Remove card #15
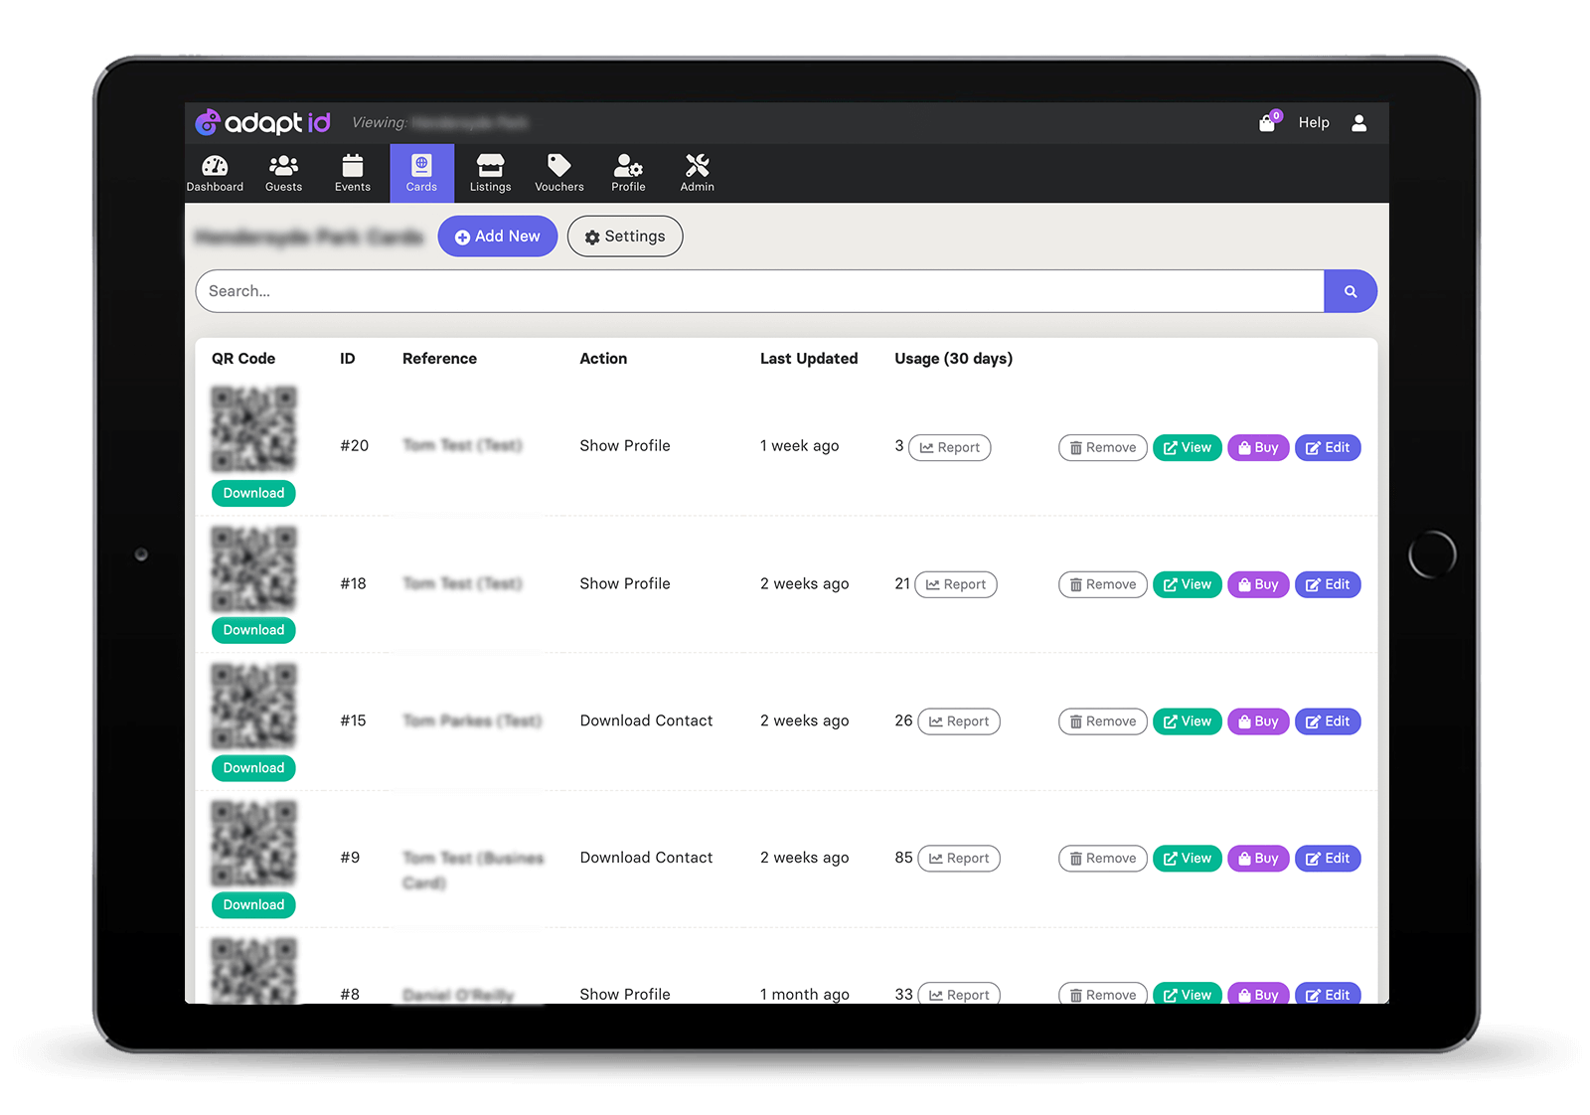Screen dimensions: 1590x1115 click(x=1102, y=721)
